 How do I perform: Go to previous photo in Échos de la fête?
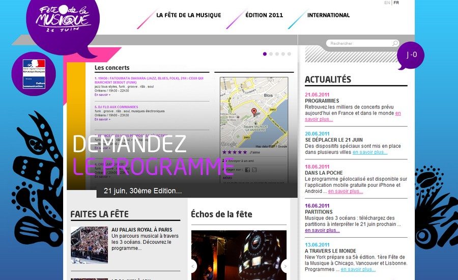pyautogui.click(x=193, y=266)
